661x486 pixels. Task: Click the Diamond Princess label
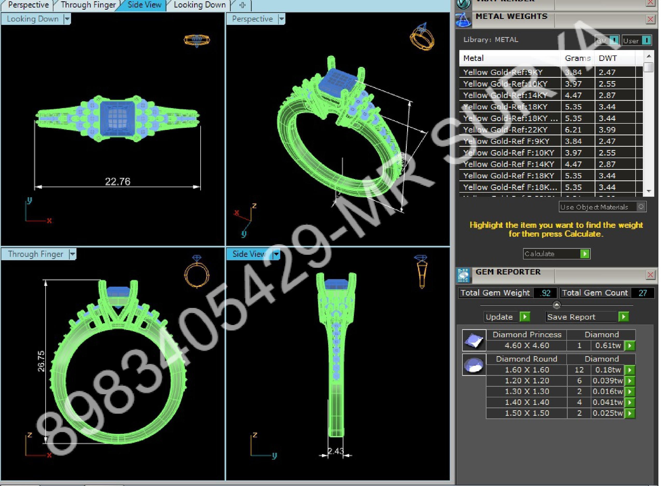click(526, 335)
